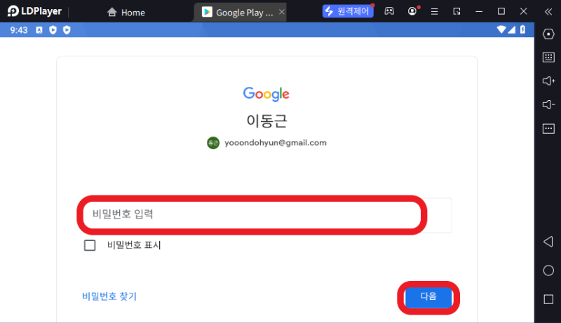The image size is (561, 323).
Task: Click the WiFi status icon
Action: [x=501, y=29]
